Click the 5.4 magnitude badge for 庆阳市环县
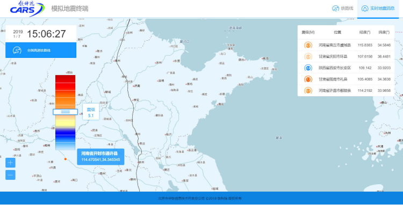 coord(308,57)
